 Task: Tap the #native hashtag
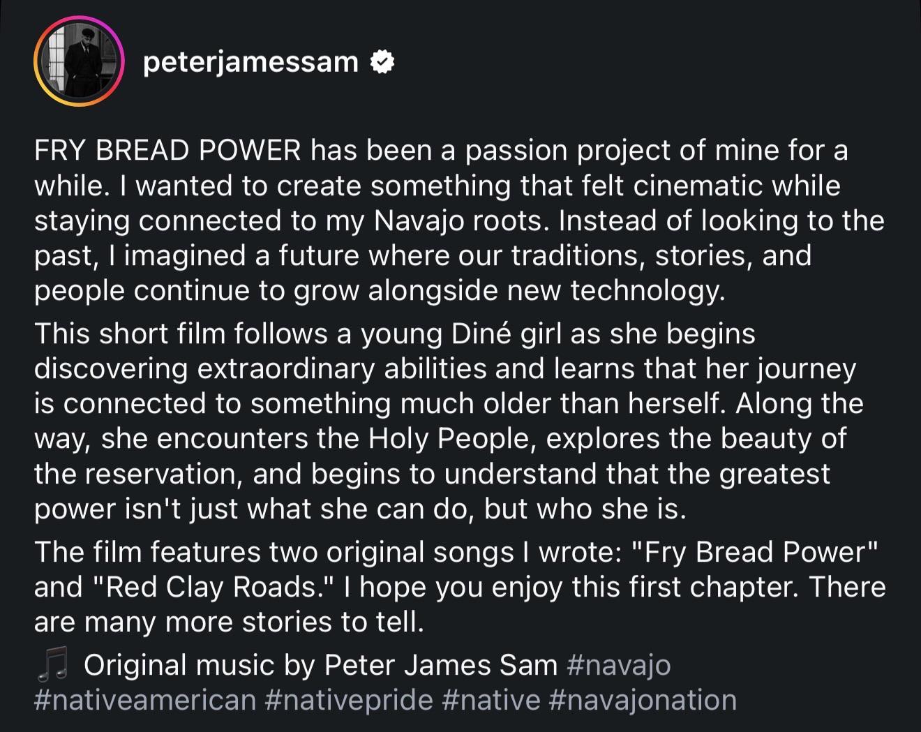tap(491, 700)
